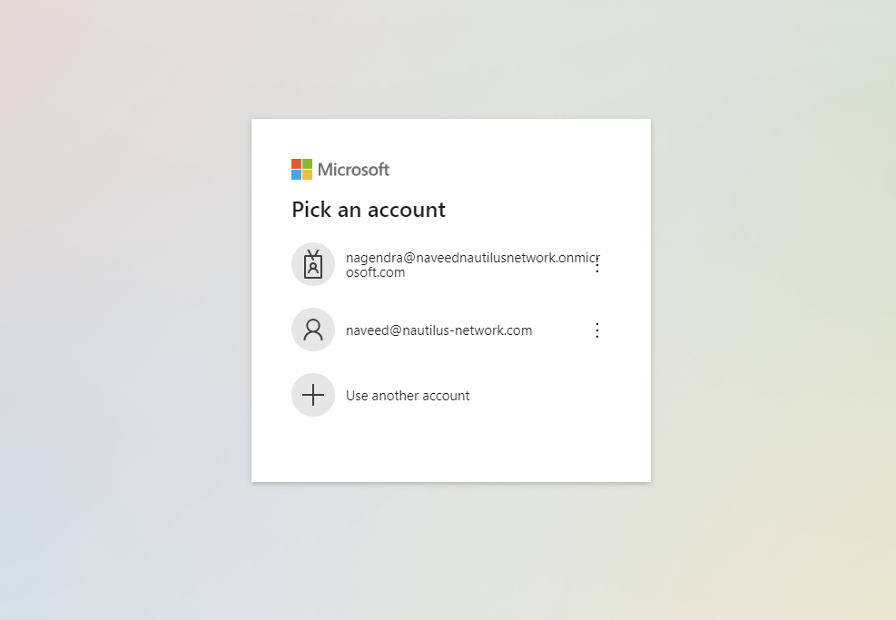Click the Microsoft wordmark text
This screenshot has width=896, height=620.
[x=354, y=170]
